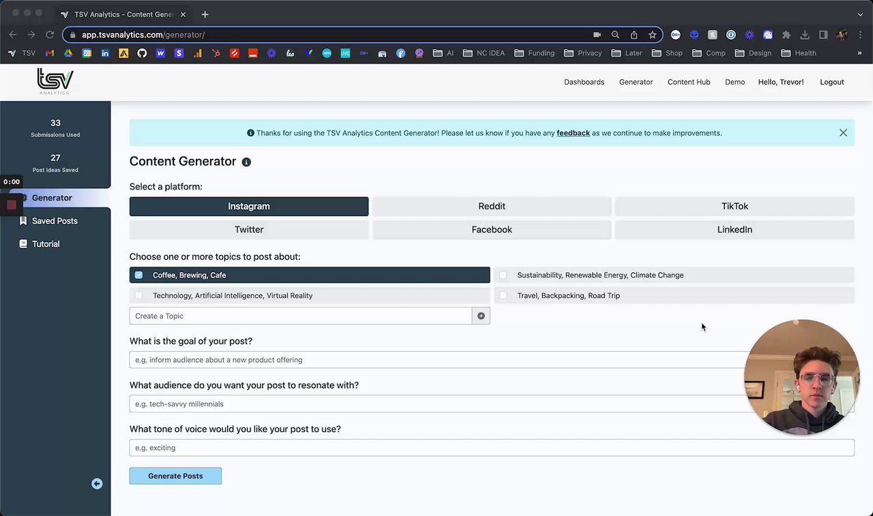
Task: Uncheck the Coffee, Brewing, Cafe checkbox
Action: point(139,275)
